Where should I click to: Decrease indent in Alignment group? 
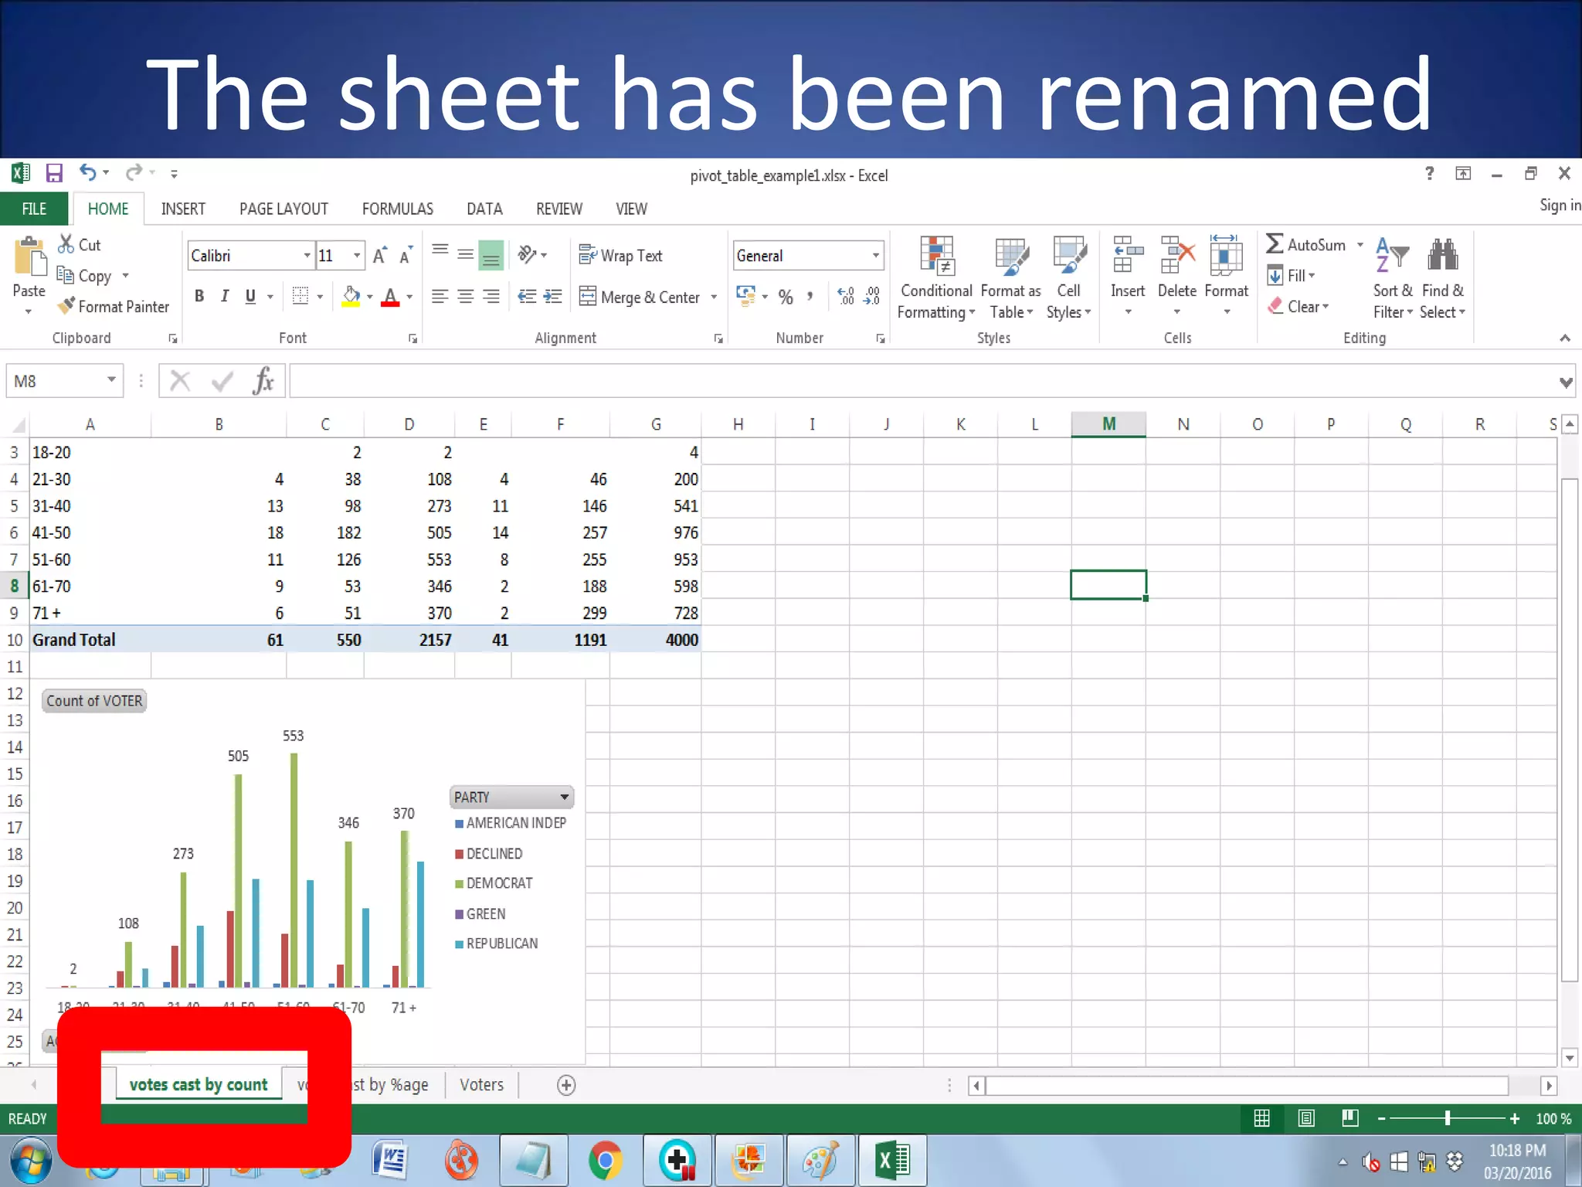527,297
